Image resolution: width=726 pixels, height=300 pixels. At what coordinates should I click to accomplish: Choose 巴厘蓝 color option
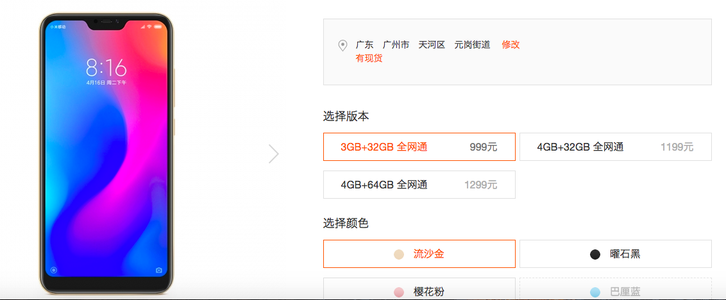pyautogui.click(x=615, y=289)
